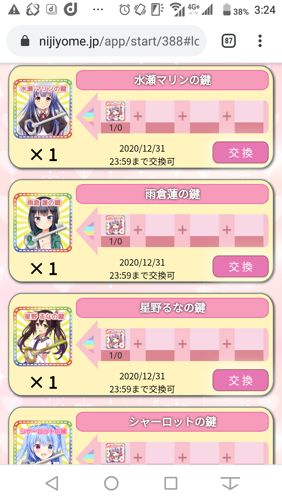
Task: Tap the 水瀬マリンの鍵 title banner
Action: pyautogui.click(x=172, y=80)
